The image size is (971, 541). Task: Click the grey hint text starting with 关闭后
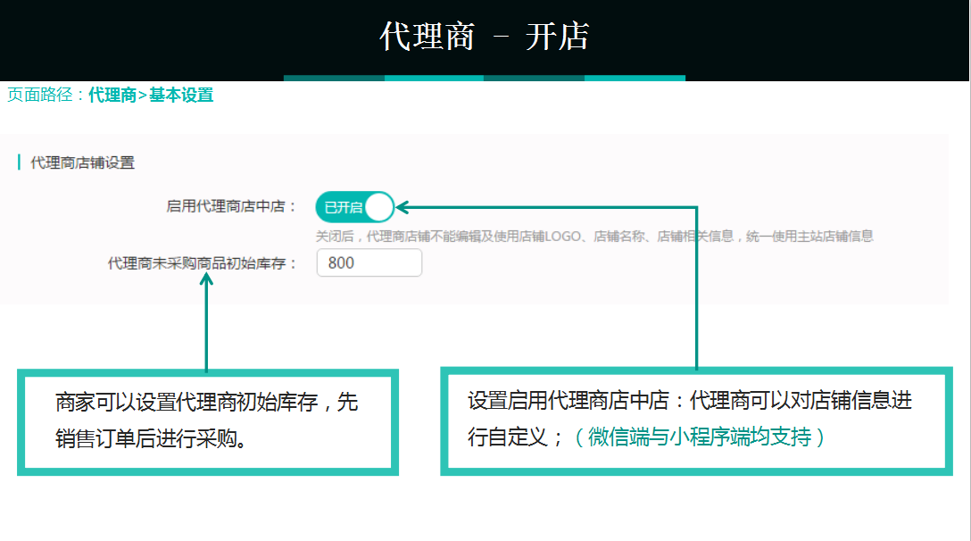(x=594, y=237)
